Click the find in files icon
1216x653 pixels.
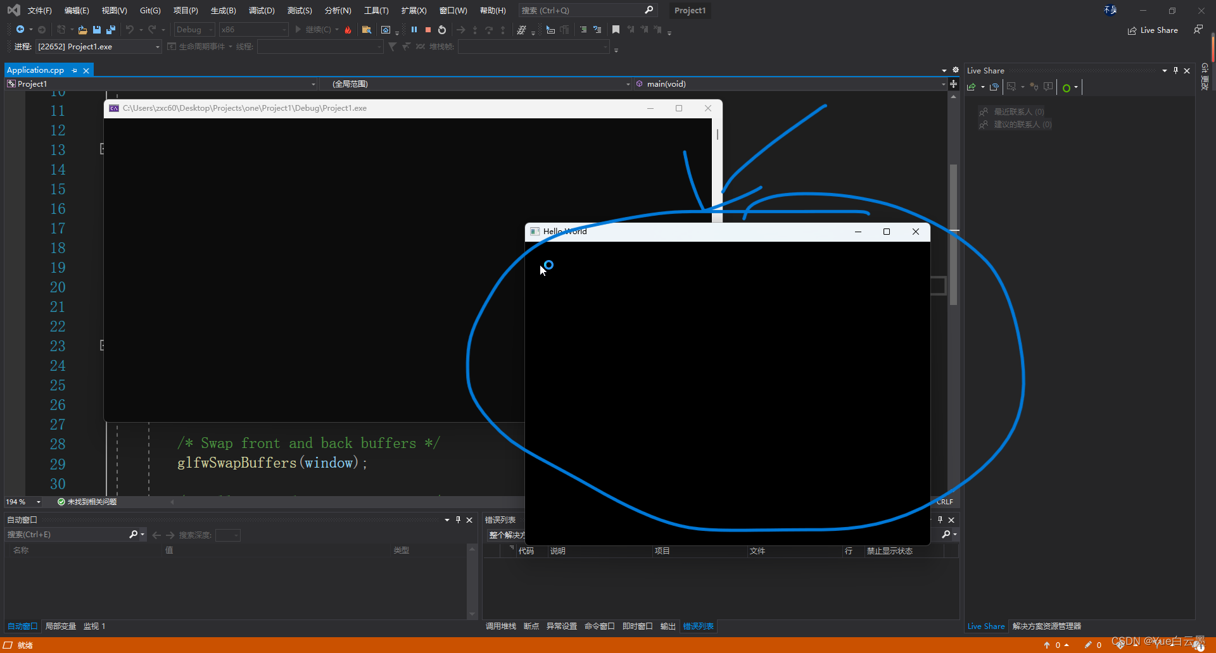[366, 30]
